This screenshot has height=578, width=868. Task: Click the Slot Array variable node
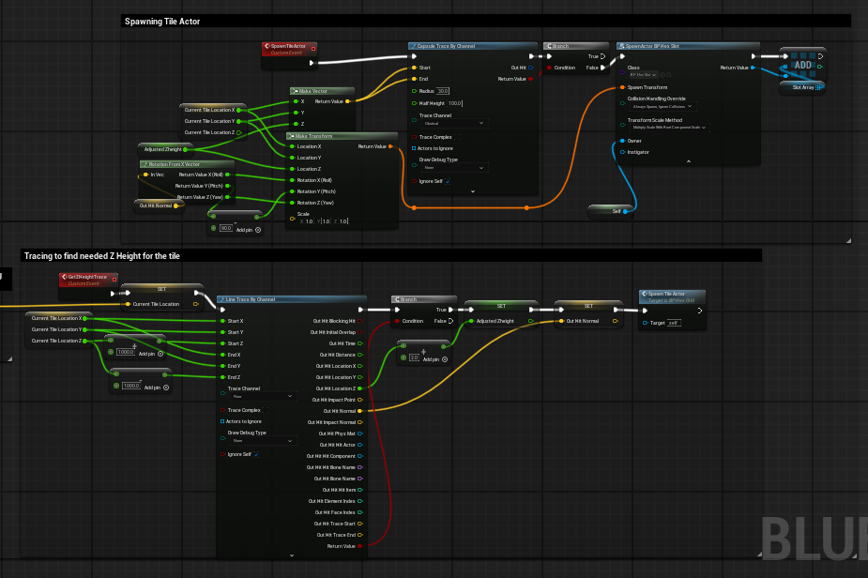tap(802, 87)
